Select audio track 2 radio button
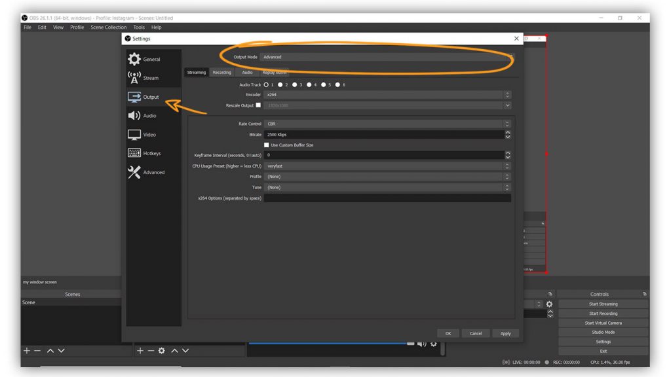Viewport: 671px width, 377px height. (280, 84)
